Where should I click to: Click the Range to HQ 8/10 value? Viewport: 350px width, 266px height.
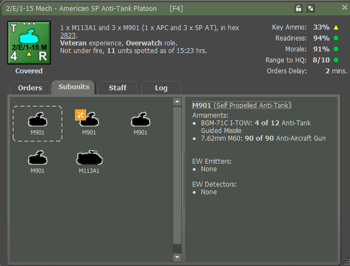point(321,60)
